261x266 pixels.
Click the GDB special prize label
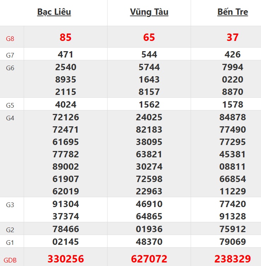(x=10, y=260)
